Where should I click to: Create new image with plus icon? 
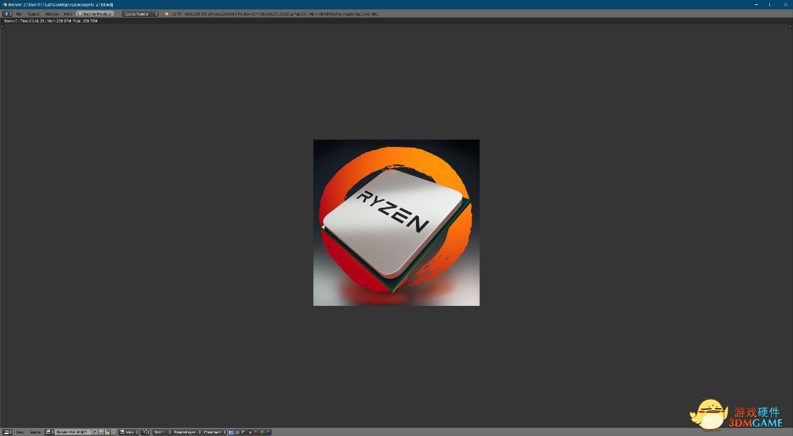(101, 432)
